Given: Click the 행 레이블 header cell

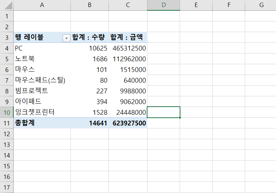Looking at the screenshot, I should pyautogui.click(x=42, y=37).
